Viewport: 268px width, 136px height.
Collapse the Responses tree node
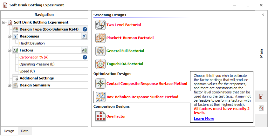(9, 36)
